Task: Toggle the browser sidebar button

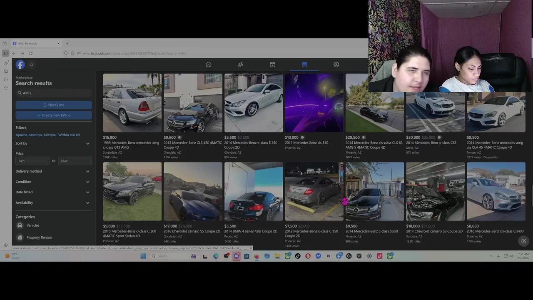Action: coord(5,53)
